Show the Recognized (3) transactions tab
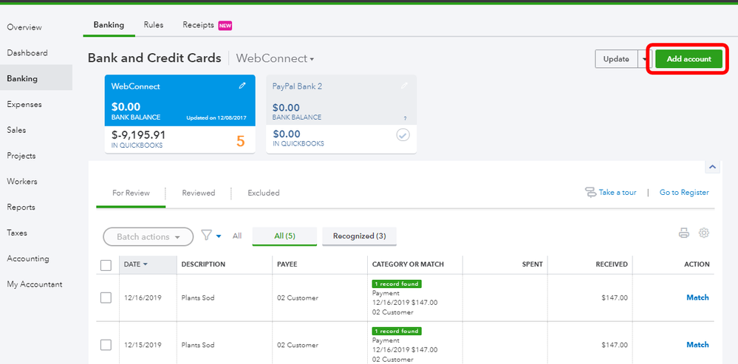738x364 pixels. click(360, 236)
